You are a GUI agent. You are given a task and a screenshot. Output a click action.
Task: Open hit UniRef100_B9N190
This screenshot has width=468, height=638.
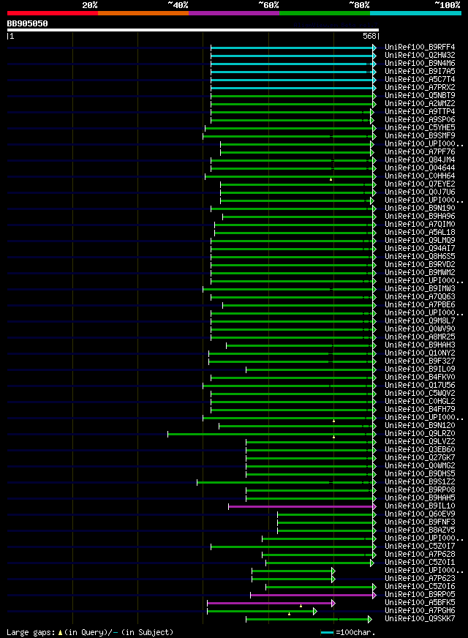pos(420,209)
